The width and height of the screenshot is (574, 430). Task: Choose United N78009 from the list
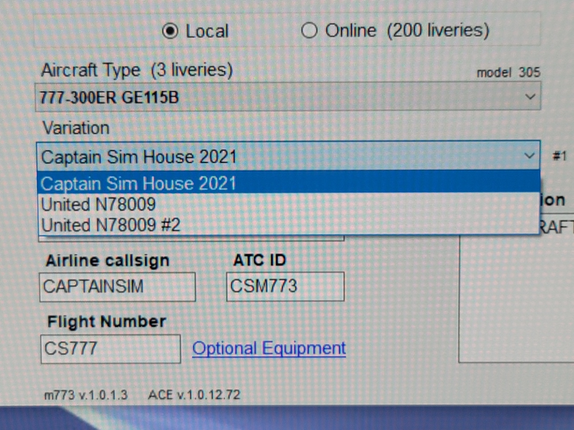pos(98,205)
